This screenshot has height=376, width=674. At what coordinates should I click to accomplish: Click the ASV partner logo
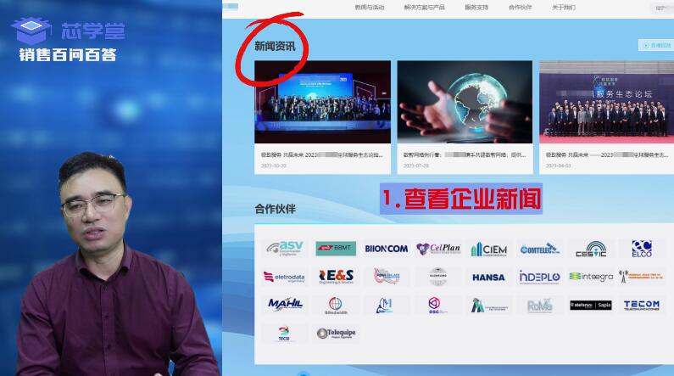(284, 248)
